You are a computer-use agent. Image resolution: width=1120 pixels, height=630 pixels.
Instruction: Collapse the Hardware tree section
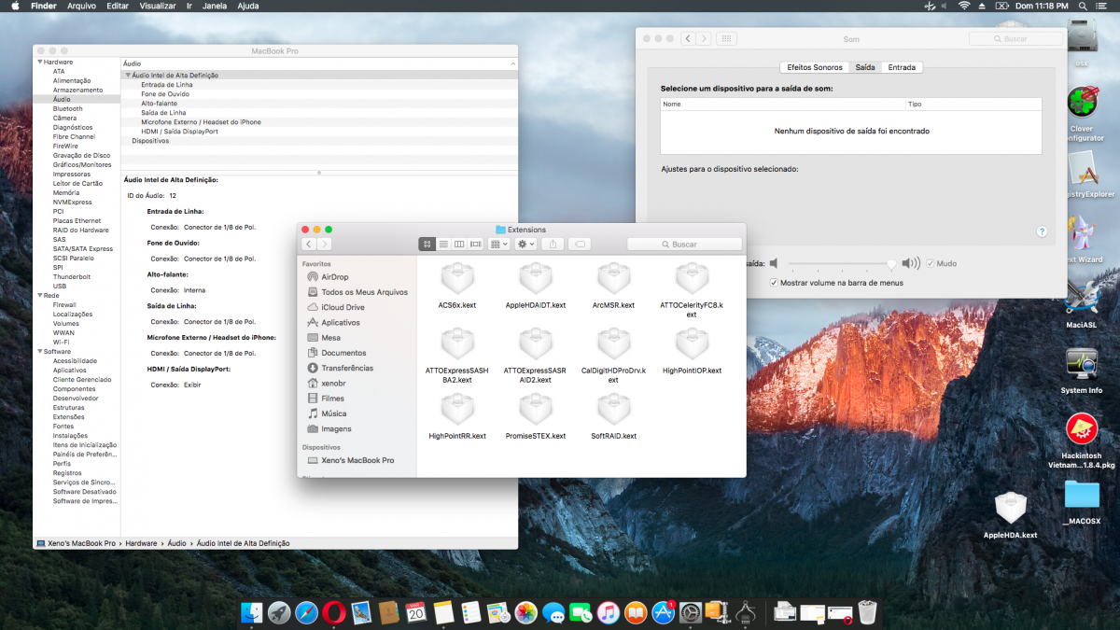[x=40, y=63]
